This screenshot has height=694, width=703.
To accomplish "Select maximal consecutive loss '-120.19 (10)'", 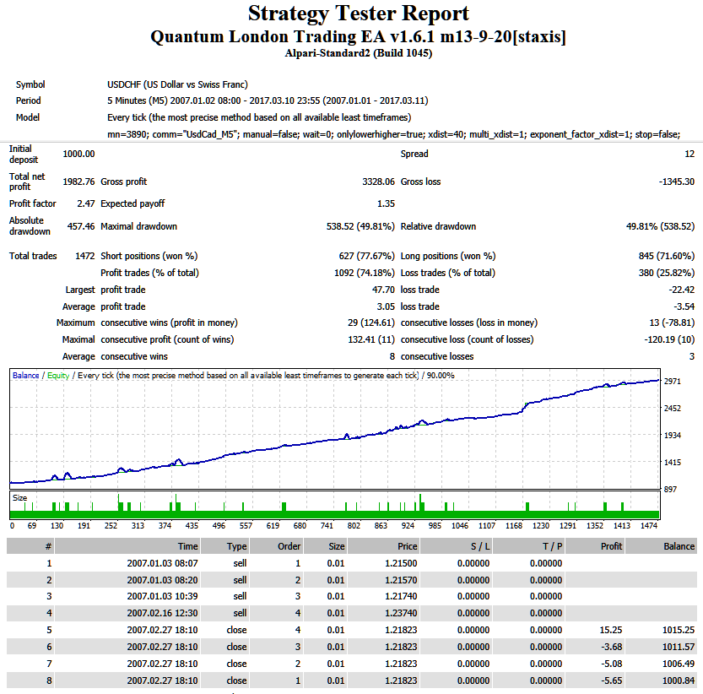I will pos(669,339).
